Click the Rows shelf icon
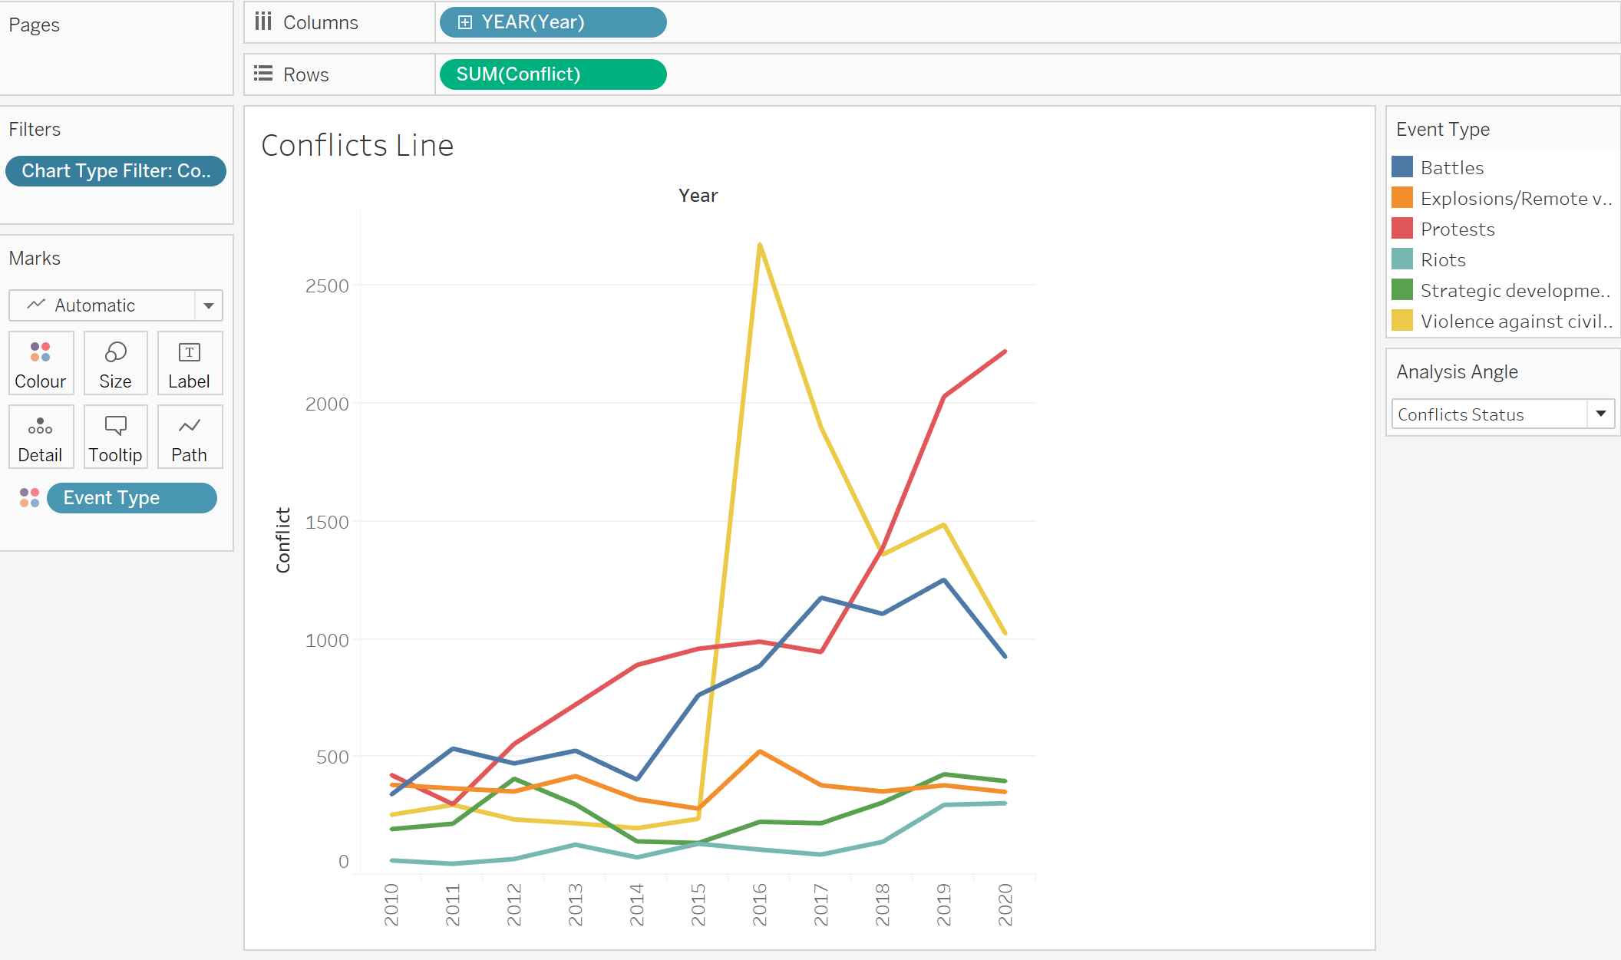This screenshot has width=1621, height=960. [x=263, y=74]
